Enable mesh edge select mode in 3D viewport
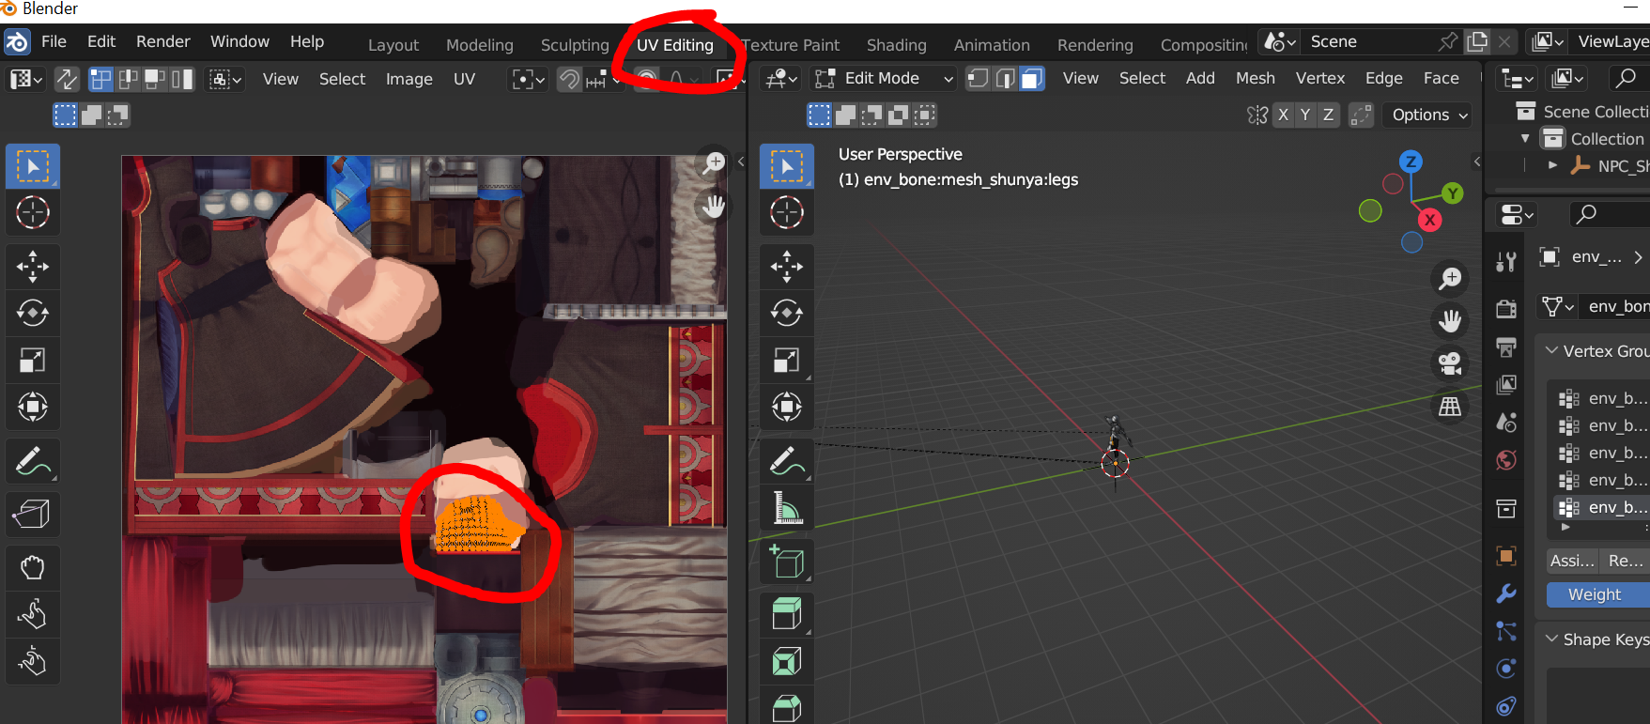This screenshot has height=724, width=1650. pos(1005,79)
